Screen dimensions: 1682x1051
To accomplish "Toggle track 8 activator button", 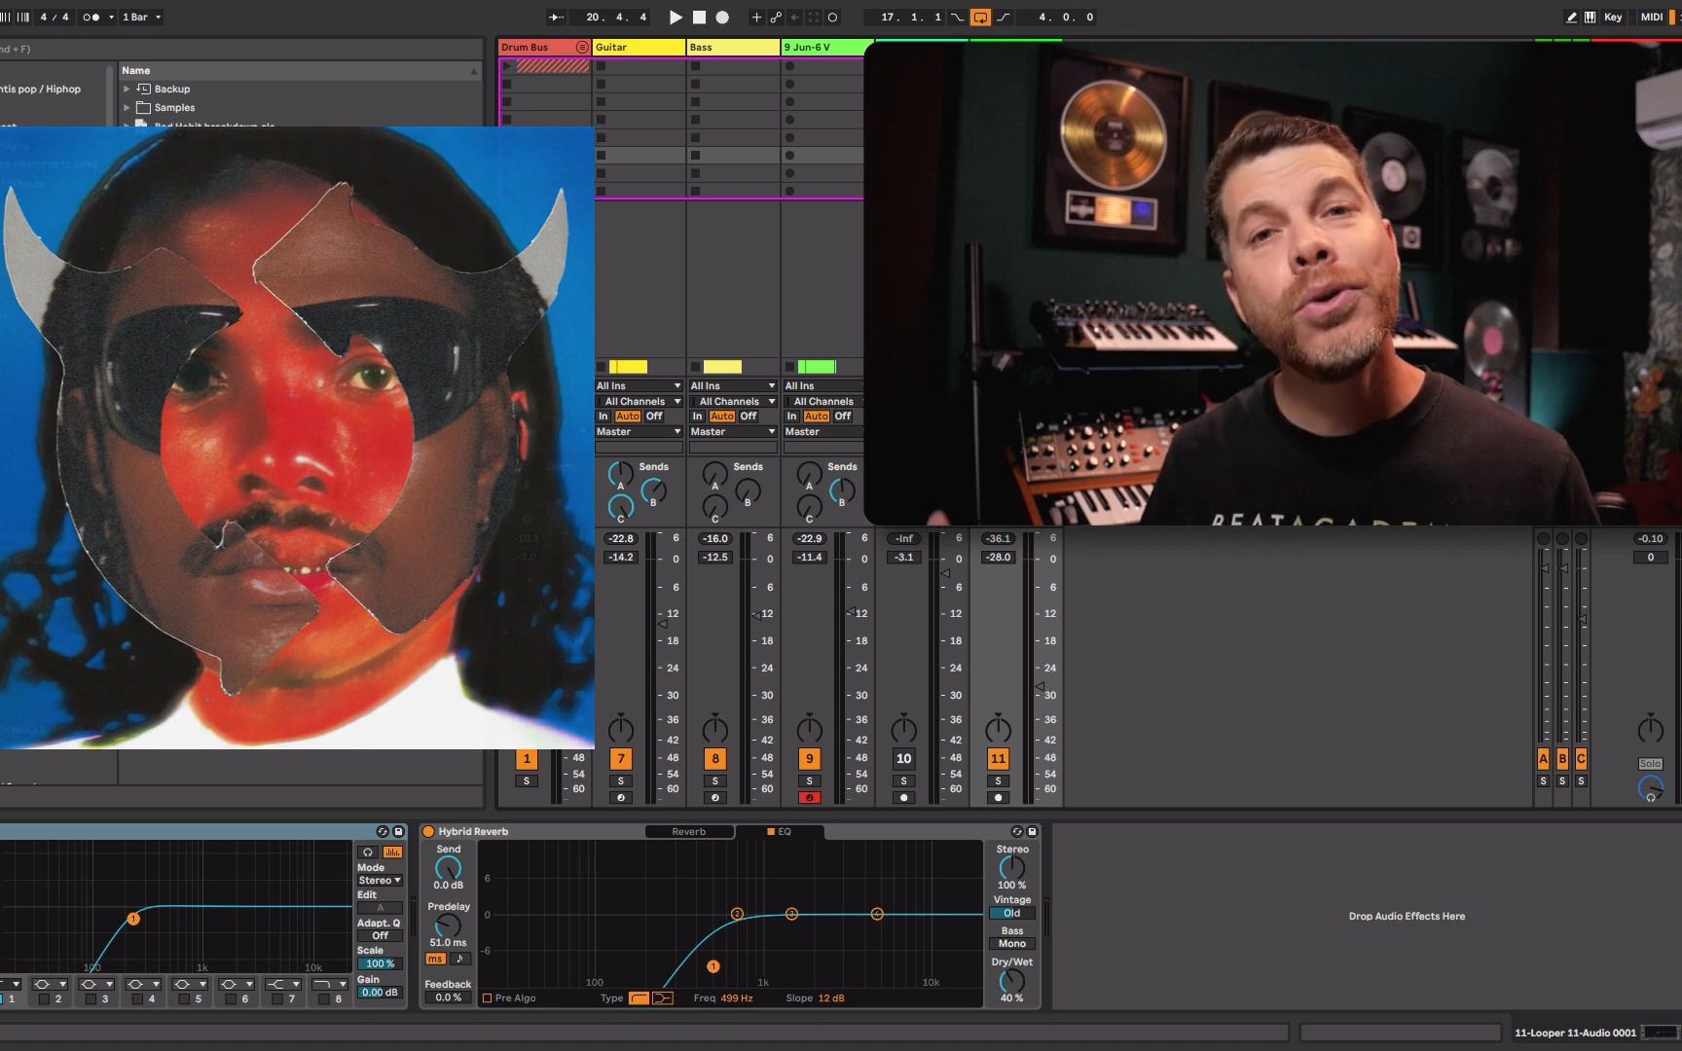I will [715, 759].
